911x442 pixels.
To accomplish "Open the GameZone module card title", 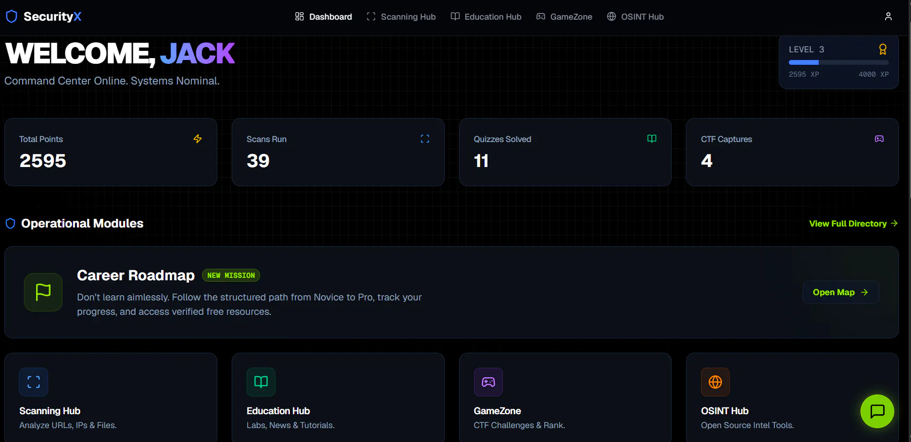I will tap(497, 411).
